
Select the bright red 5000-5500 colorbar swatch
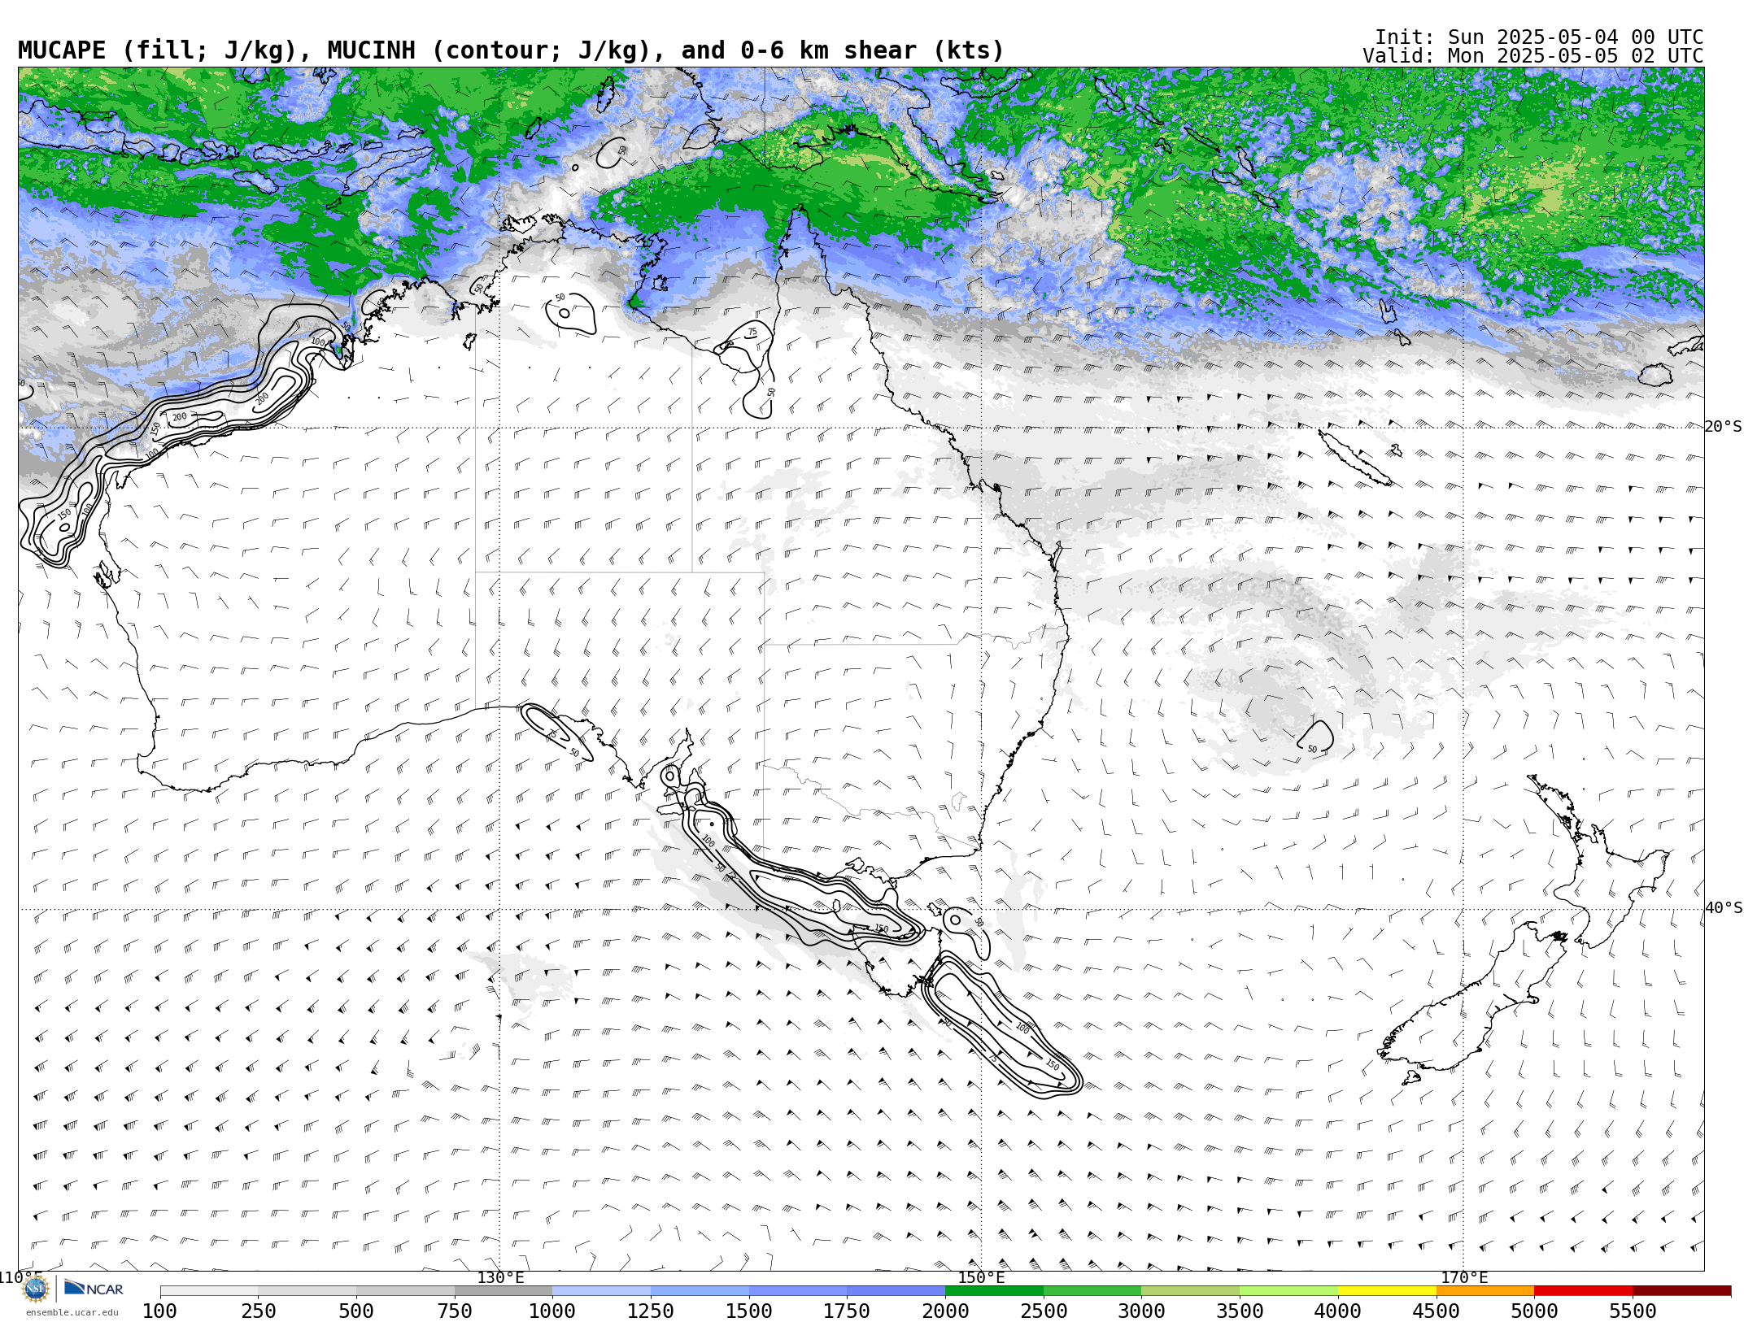[1584, 1290]
